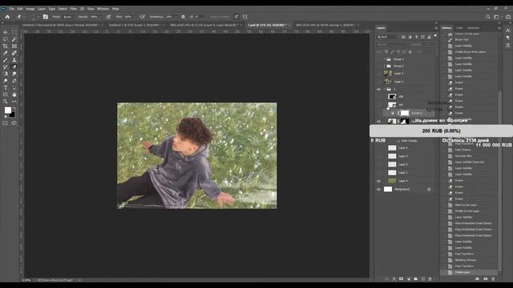Select the Delete Layer history state

tap(469, 272)
